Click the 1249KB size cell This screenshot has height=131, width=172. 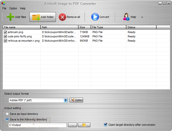pos(85,36)
